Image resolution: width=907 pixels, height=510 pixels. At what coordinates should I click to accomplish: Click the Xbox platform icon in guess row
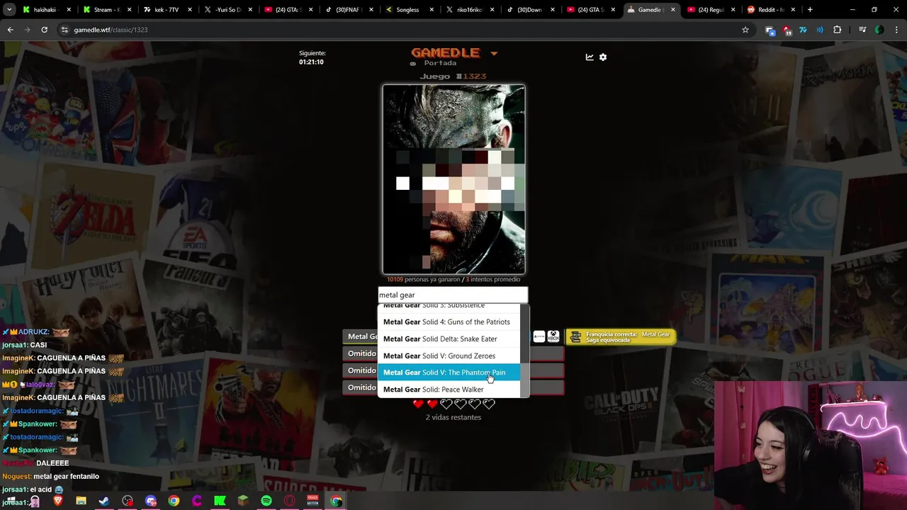[553, 336]
